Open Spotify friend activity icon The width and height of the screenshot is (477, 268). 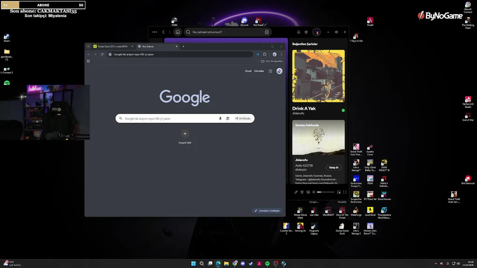[x=306, y=32]
